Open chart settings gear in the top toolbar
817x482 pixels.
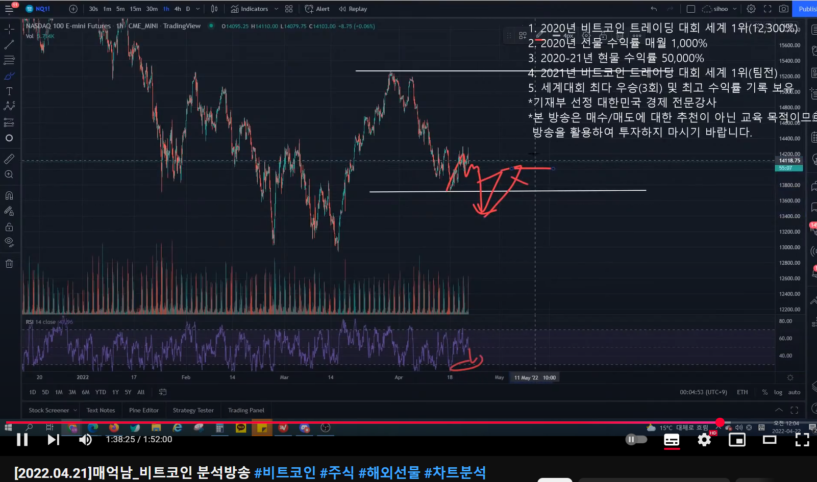pyautogui.click(x=751, y=9)
